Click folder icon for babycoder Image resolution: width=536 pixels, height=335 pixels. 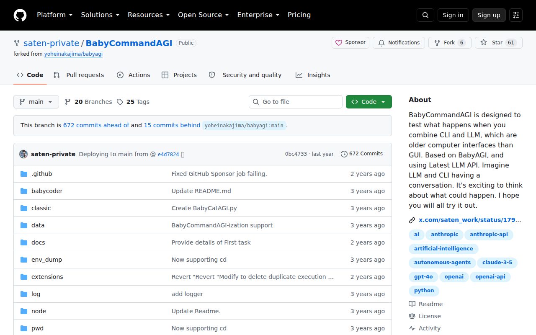tap(24, 191)
